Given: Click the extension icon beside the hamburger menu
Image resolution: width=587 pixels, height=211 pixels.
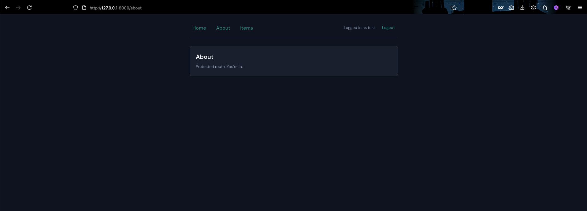Looking at the screenshot, I should 568,8.
